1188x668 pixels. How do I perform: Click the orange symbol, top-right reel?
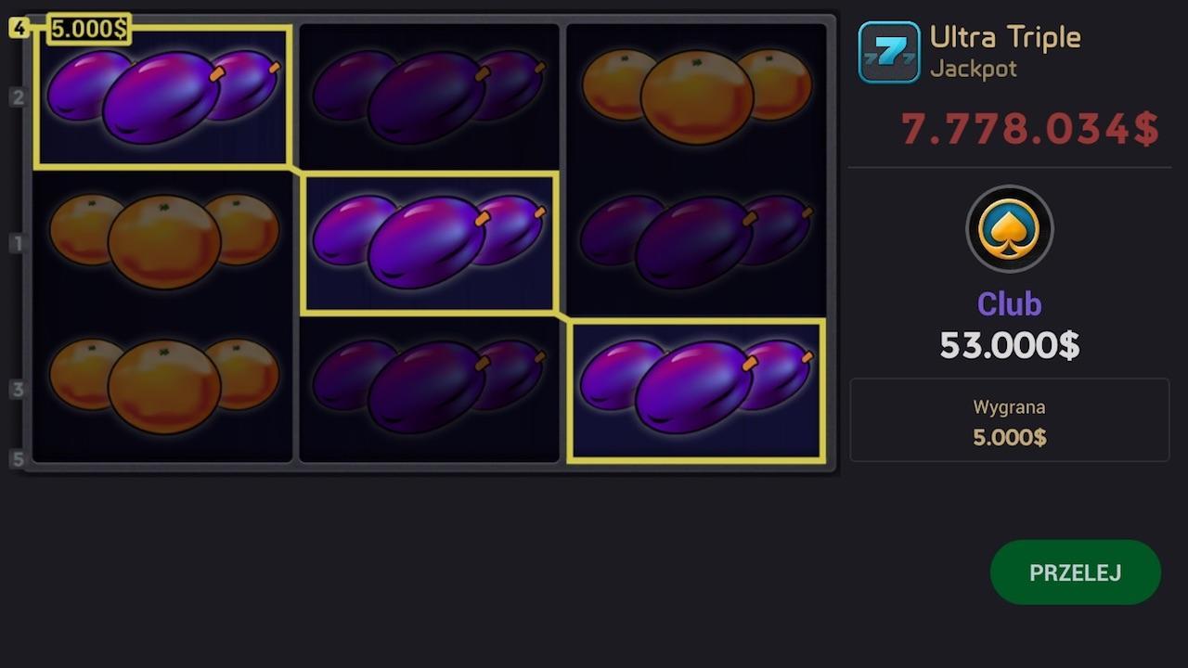coord(696,96)
